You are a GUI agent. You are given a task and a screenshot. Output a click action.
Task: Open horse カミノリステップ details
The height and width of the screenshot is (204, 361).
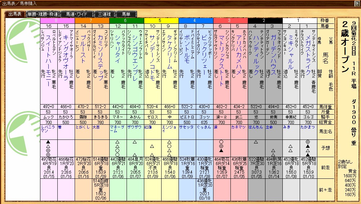101,58
